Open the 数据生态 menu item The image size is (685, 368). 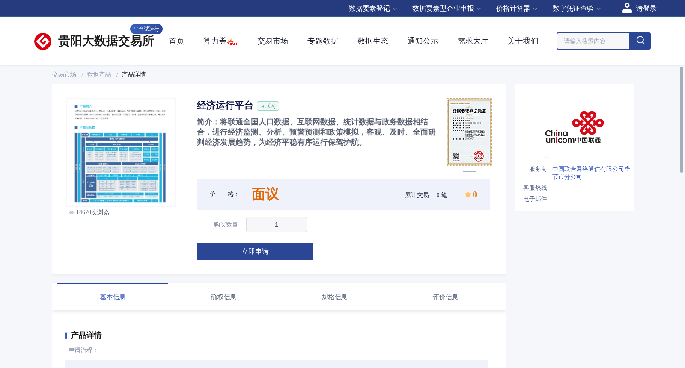373,41
